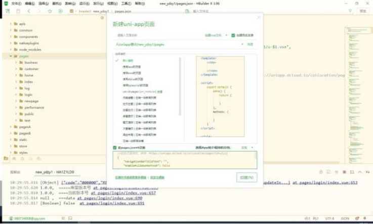Image resolution: width=373 pixels, height=224 pixels.
Task: Click the run icon next to the star
Action: tap(61, 11)
